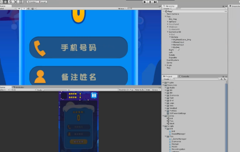This screenshot has height=152, width=240.
Task: Toggle scene lighting icon in Scene view
Action: (24, 8)
